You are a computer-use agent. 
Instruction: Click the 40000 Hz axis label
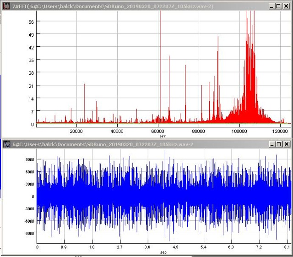click(117, 131)
